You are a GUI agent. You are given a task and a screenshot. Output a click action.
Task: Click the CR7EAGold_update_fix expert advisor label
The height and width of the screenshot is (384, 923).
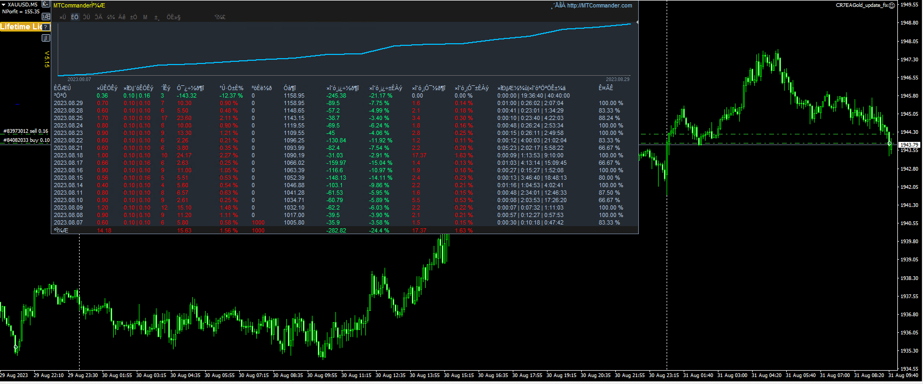click(x=861, y=5)
